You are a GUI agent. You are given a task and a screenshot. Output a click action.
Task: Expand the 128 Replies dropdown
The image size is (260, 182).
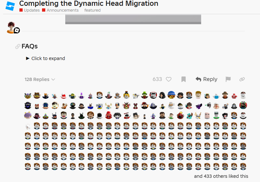click(x=40, y=79)
